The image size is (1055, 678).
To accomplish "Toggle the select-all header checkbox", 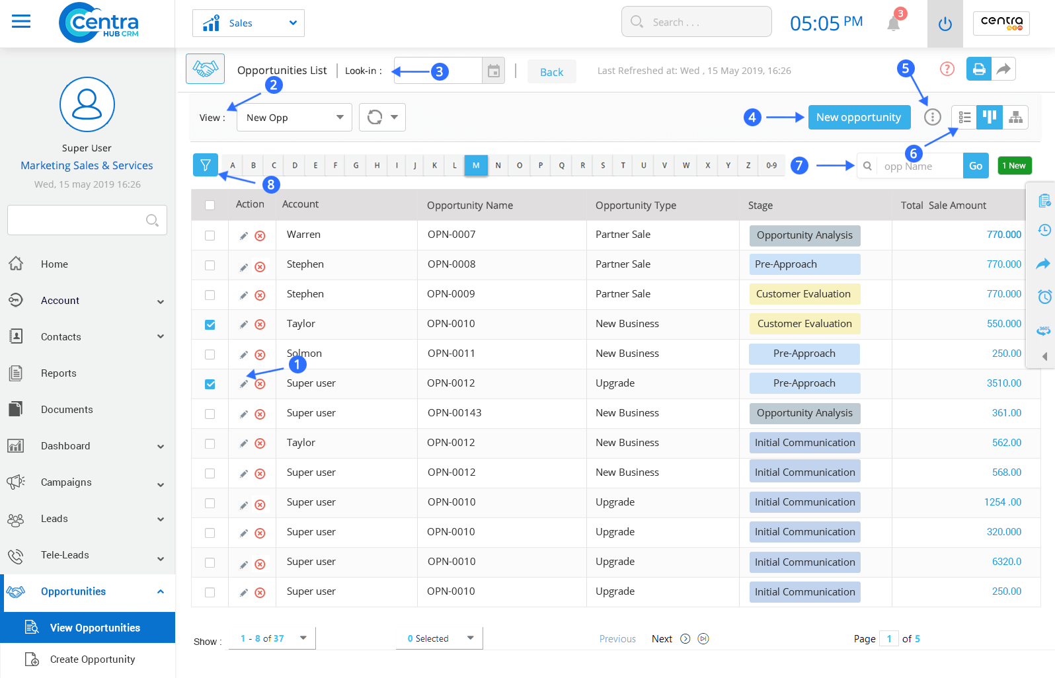I will pos(210,205).
